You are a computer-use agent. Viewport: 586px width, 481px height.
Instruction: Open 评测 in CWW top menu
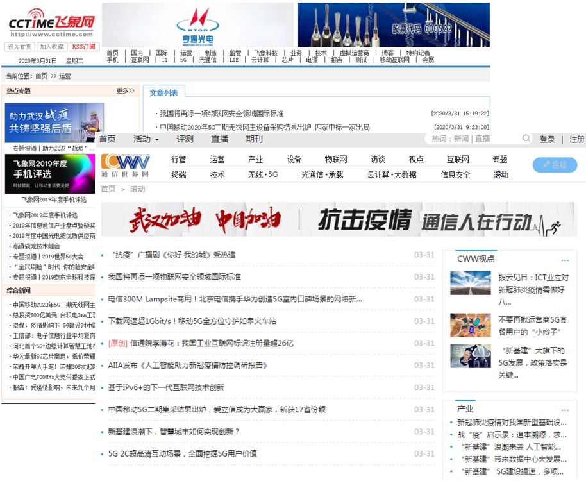185,139
